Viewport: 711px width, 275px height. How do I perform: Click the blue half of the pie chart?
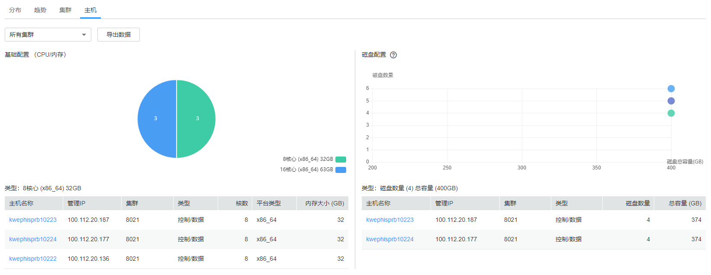156,118
